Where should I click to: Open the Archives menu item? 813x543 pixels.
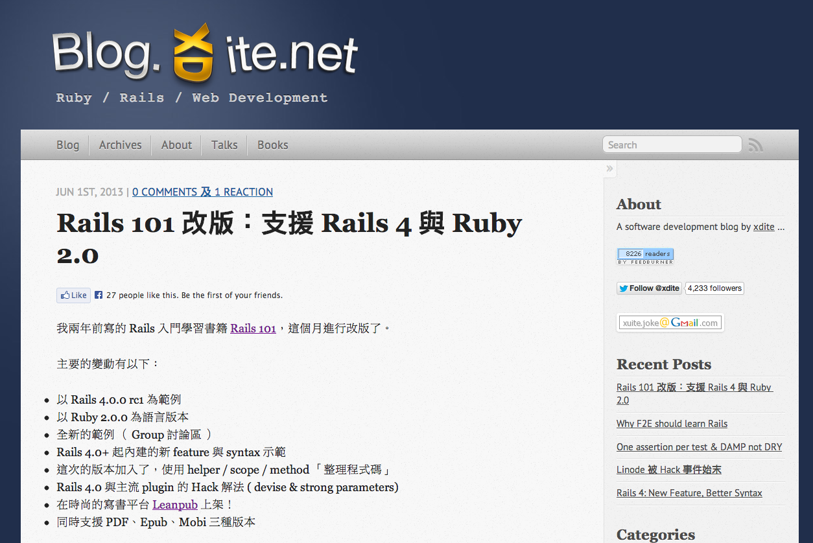pyautogui.click(x=120, y=145)
